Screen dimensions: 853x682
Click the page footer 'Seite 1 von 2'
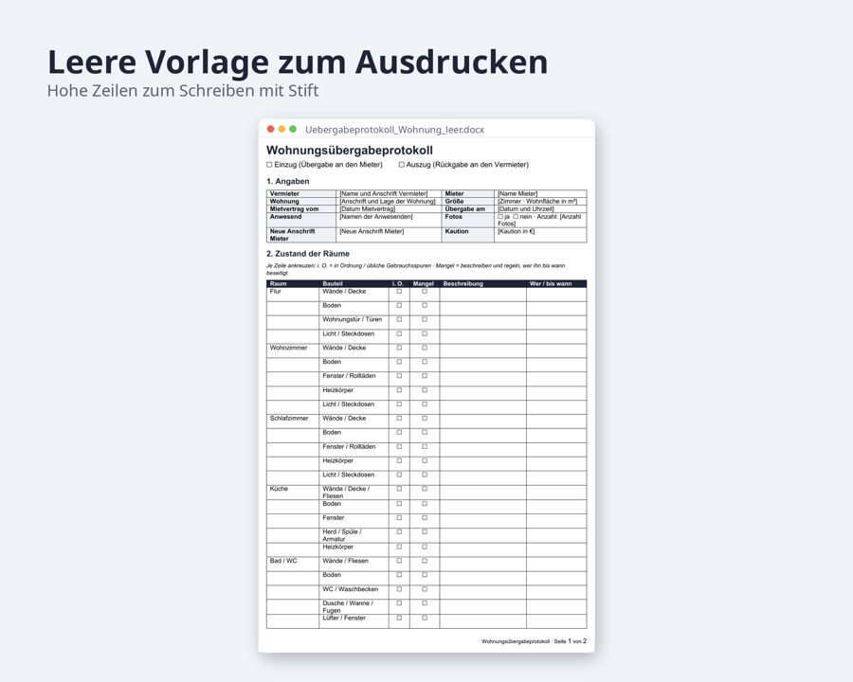[571, 641]
